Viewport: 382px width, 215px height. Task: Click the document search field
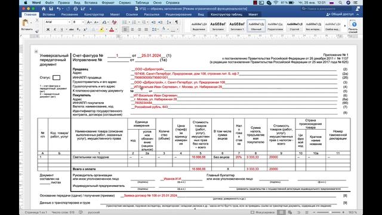pyautogui.click(x=326, y=8)
